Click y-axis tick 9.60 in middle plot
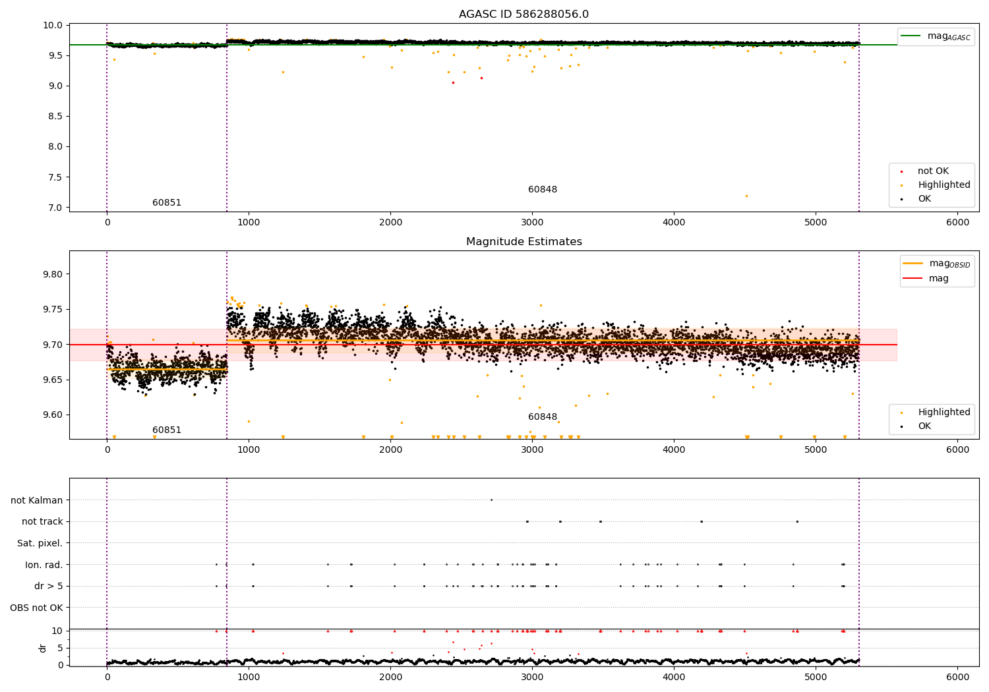Viewport: 989px width, 692px height. click(x=54, y=415)
